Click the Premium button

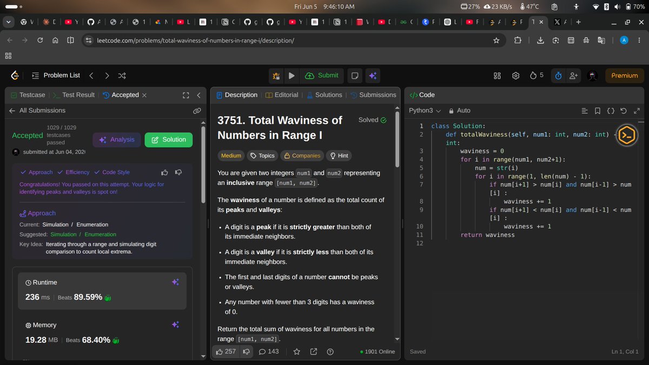(x=625, y=76)
